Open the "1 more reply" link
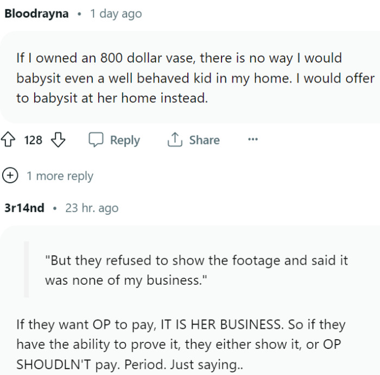 pyautogui.click(x=60, y=176)
